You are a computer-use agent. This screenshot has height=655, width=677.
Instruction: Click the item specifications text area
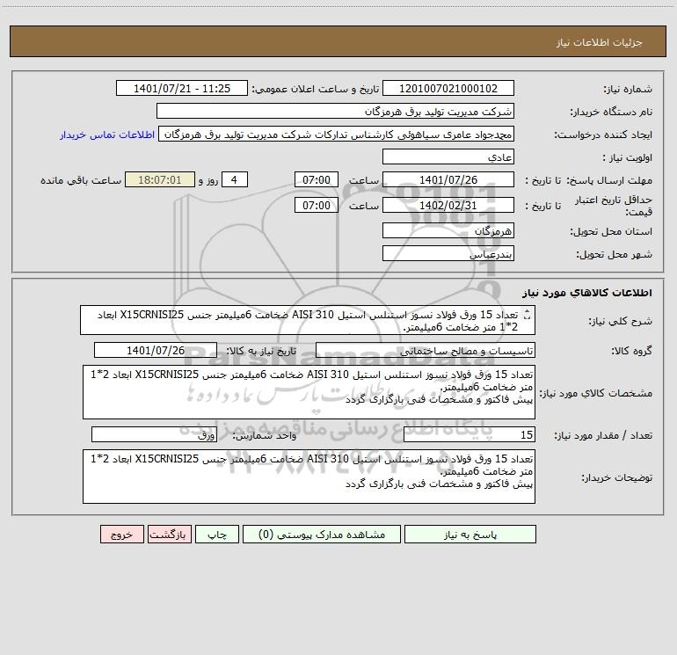[309, 392]
